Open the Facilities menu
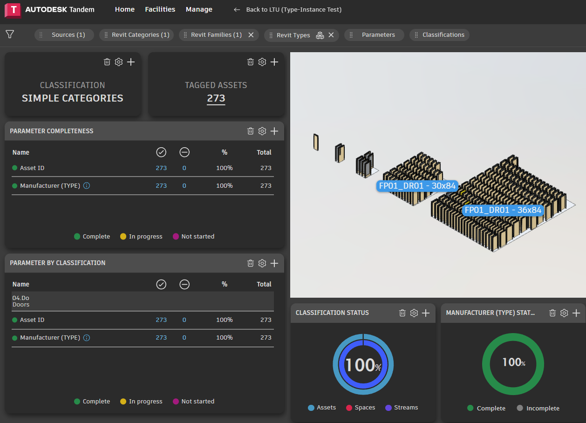Image resolution: width=586 pixels, height=423 pixels. point(160,9)
